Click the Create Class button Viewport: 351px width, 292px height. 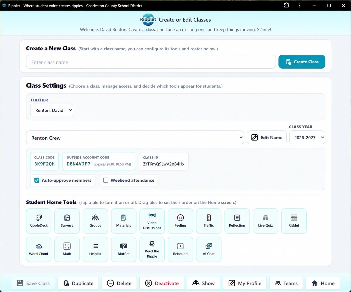pos(302,62)
